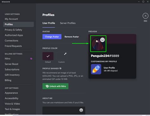Switch to the User Profile tab

coord(49,23)
